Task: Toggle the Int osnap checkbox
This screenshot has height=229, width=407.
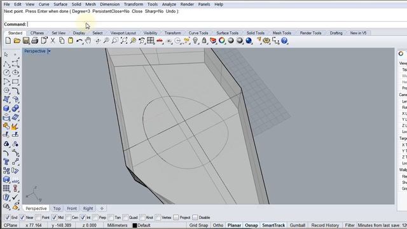Action: tap(83, 218)
